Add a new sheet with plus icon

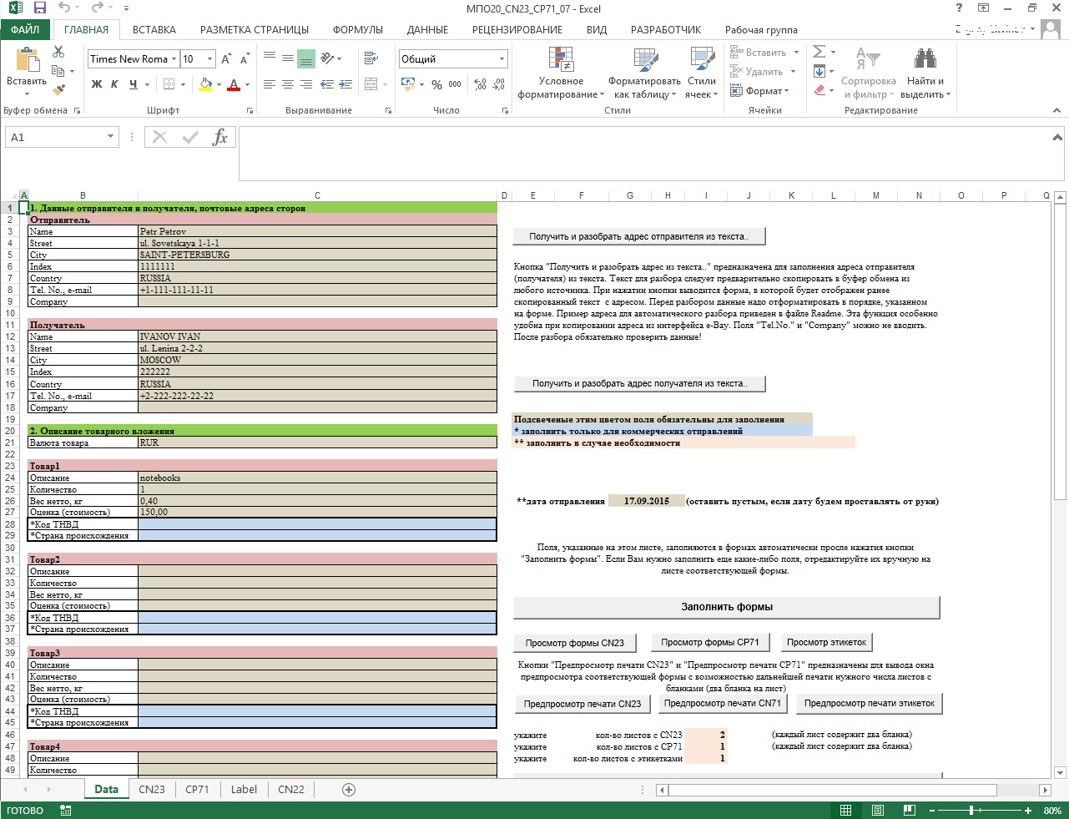click(349, 790)
